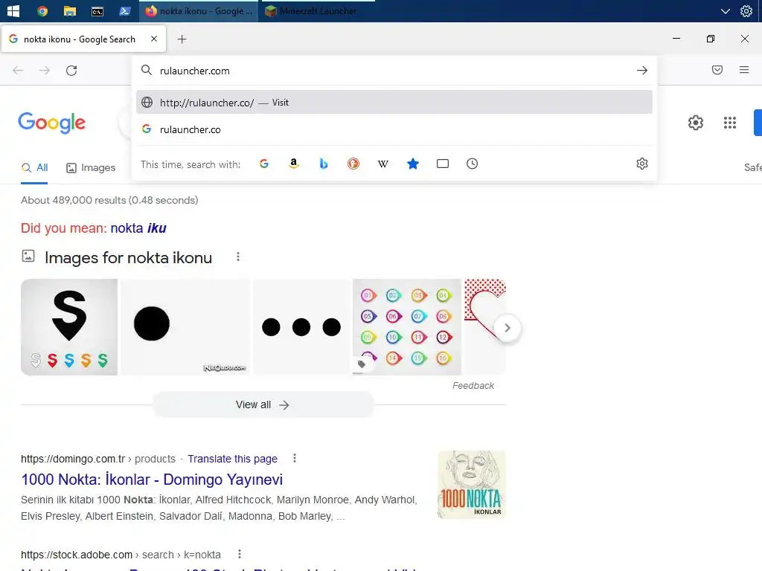
Task: Select the All search tab
Action: point(34,168)
